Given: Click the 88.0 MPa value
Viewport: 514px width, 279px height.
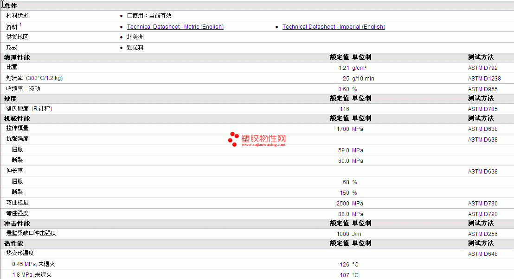Looking at the screenshot, I should [350, 214].
